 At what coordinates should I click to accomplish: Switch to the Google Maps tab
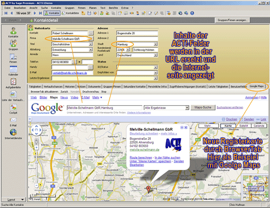(x=256, y=86)
